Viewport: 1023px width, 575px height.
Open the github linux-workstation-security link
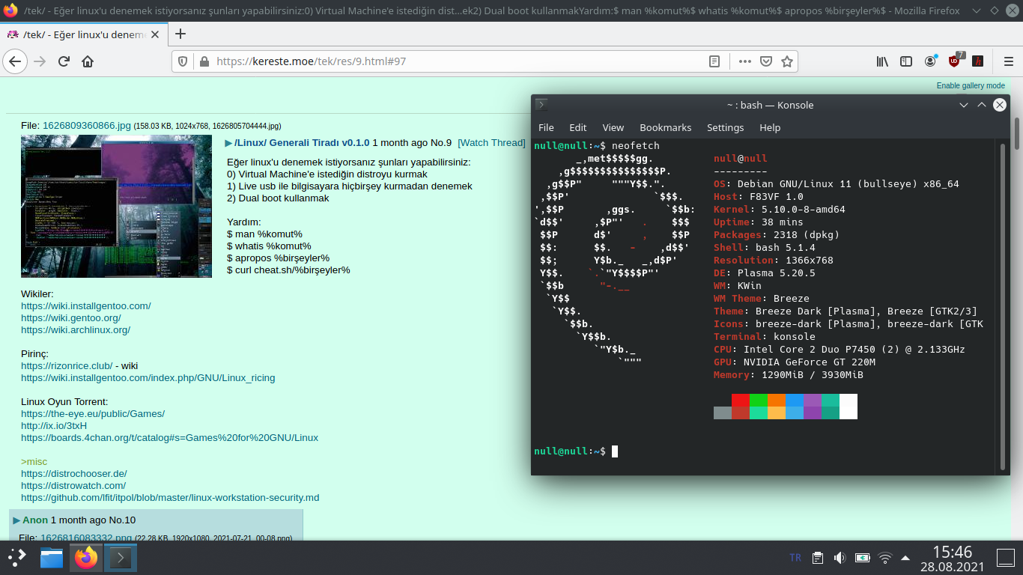coord(170,497)
